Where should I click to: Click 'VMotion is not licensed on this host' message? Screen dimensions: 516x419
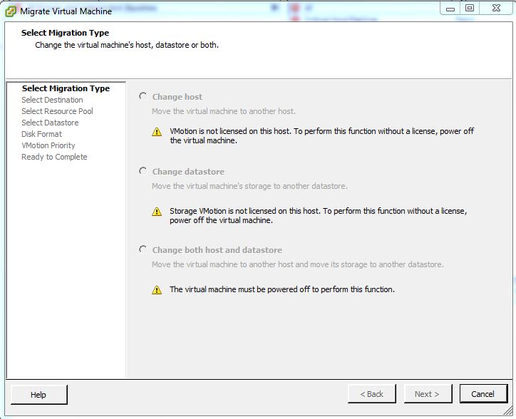[x=321, y=135]
